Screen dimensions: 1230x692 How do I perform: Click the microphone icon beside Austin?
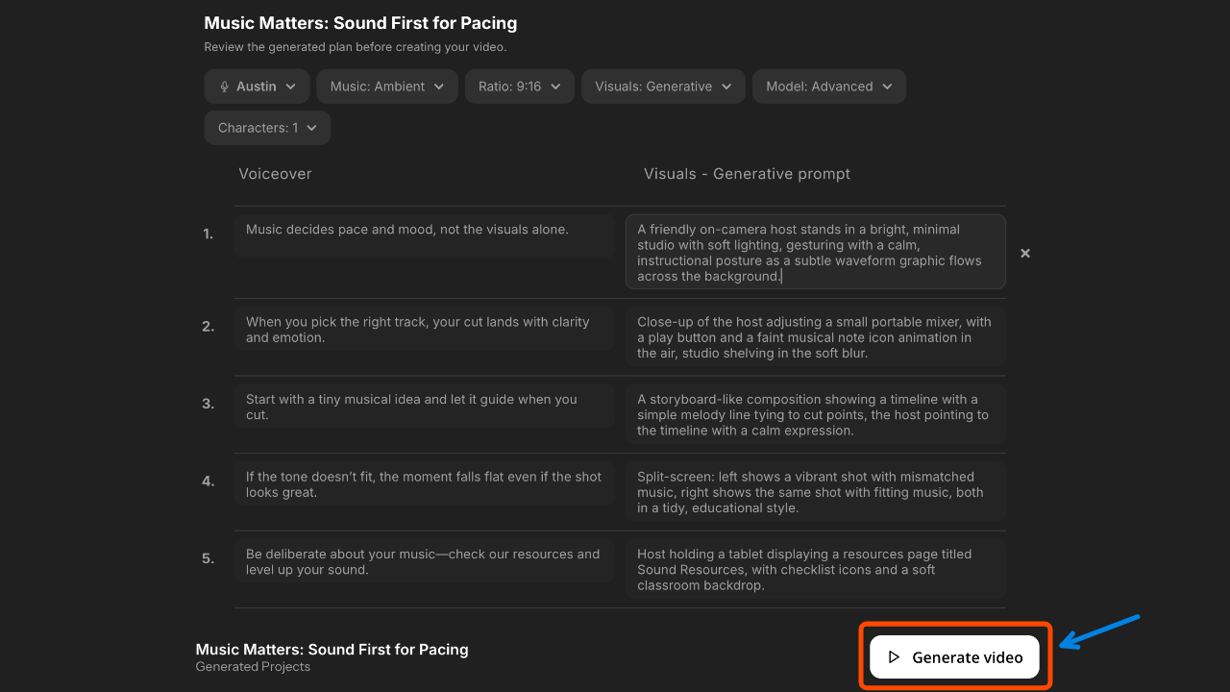pos(225,86)
